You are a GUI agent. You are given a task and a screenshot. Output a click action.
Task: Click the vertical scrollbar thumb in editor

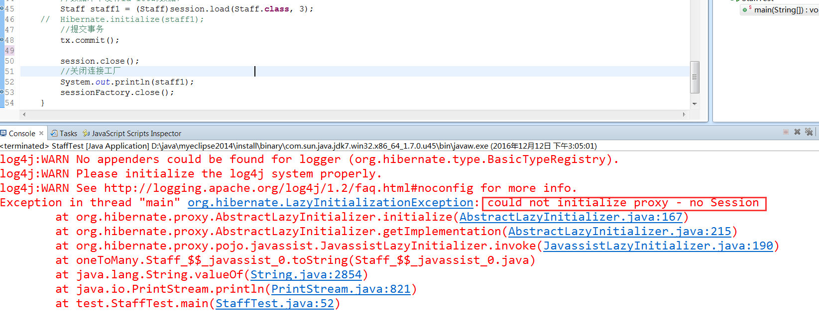pos(695,77)
